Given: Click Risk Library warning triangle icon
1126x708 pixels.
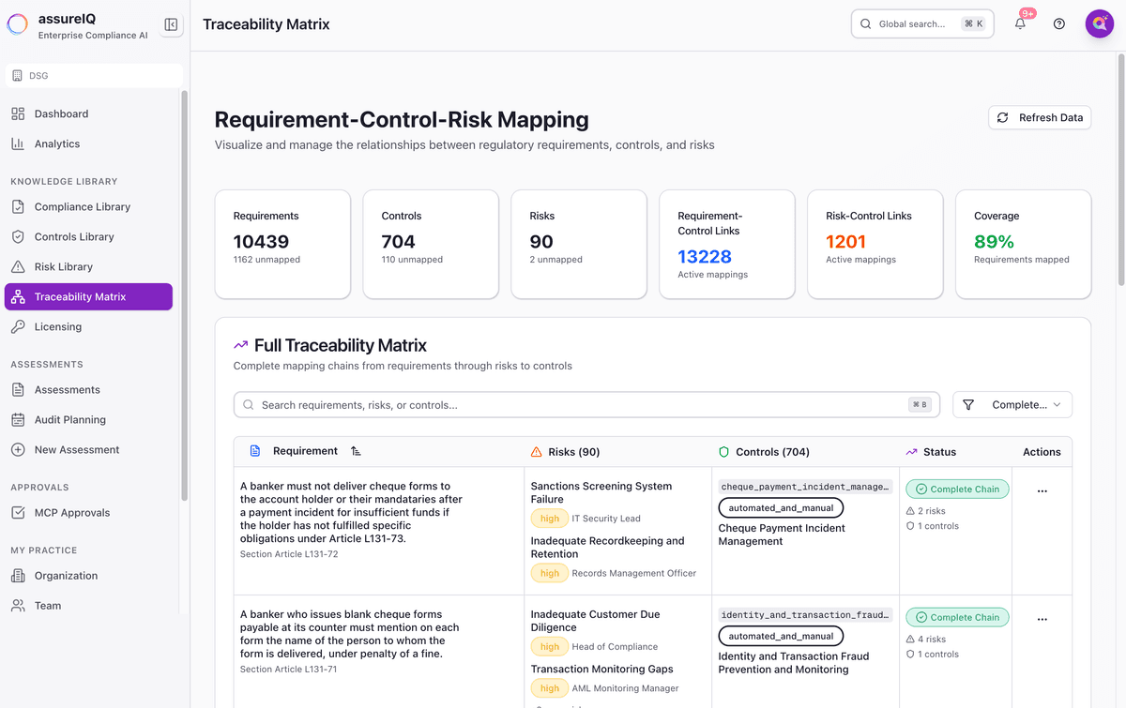Looking at the screenshot, I should (18, 266).
